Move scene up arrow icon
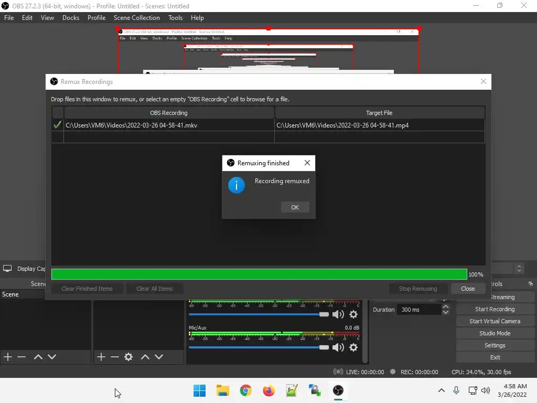This screenshot has height=403, width=537. click(38, 357)
